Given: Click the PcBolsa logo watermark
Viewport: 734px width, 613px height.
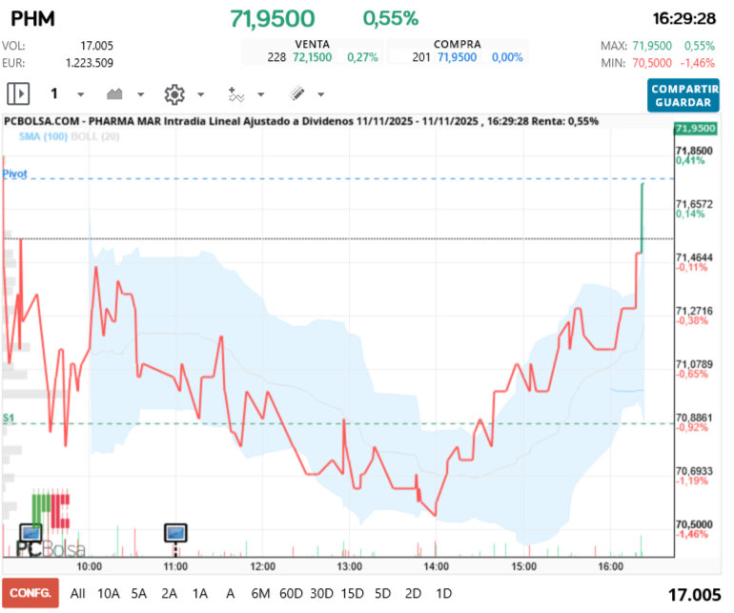Looking at the screenshot, I should click(x=51, y=548).
